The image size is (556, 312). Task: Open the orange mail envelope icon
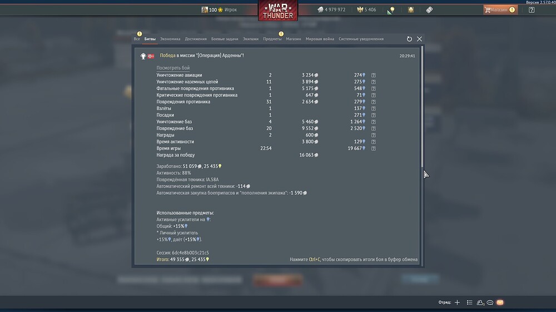[500, 303]
